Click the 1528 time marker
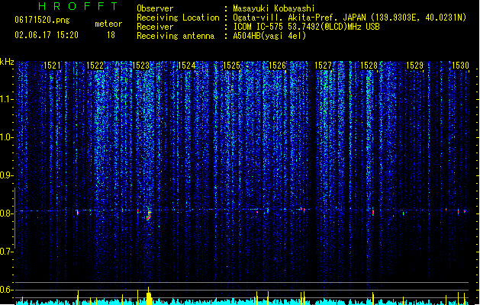 (369, 66)
